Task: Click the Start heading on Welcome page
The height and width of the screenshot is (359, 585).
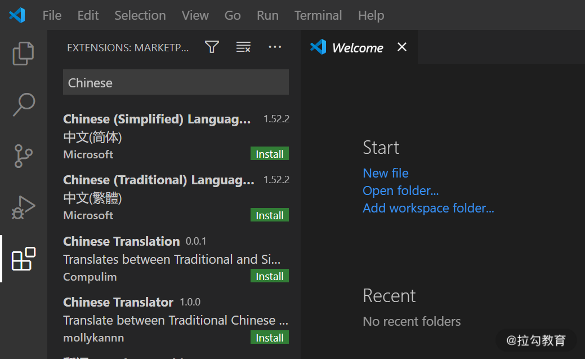Action: pos(381,148)
